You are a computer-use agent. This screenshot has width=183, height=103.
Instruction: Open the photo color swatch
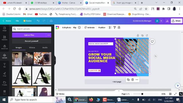[57, 27]
